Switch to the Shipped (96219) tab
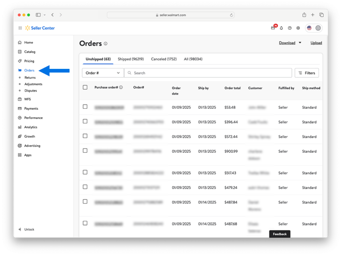This screenshot has width=341, height=255. [131, 59]
